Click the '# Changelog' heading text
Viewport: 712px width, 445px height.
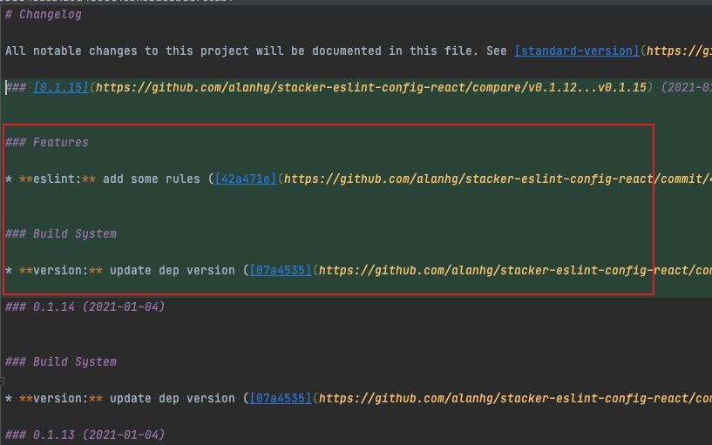tap(44, 15)
